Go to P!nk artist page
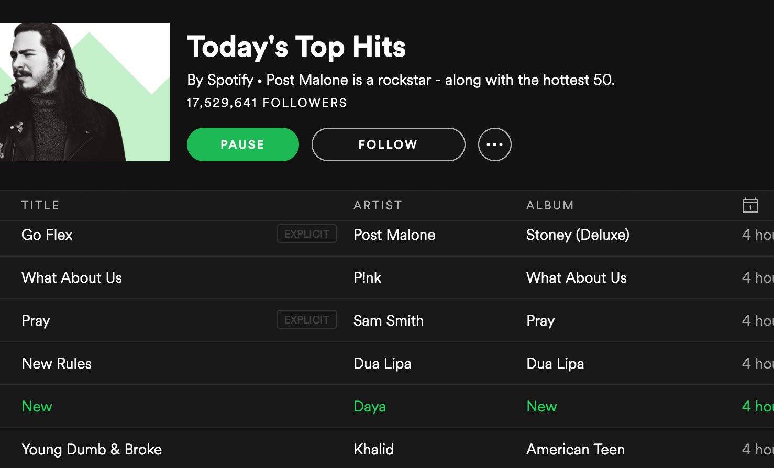 tap(367, 277)
